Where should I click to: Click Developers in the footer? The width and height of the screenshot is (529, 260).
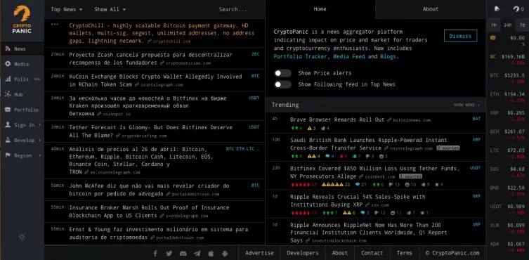(x=303, y=253)
